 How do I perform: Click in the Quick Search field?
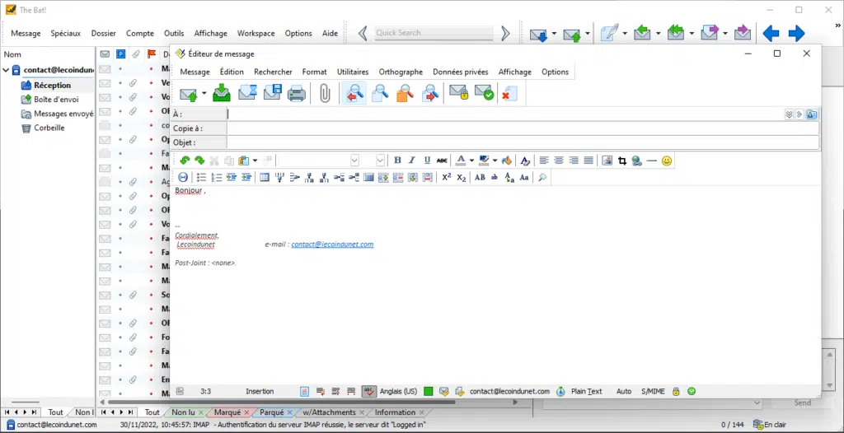[x=434, y=33]
